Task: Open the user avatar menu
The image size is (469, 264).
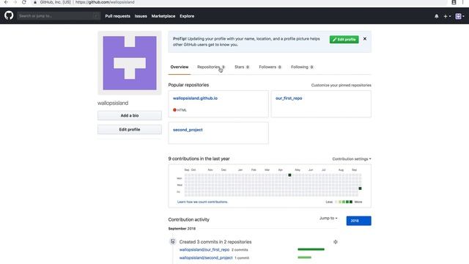Action: tap(459, 16)
